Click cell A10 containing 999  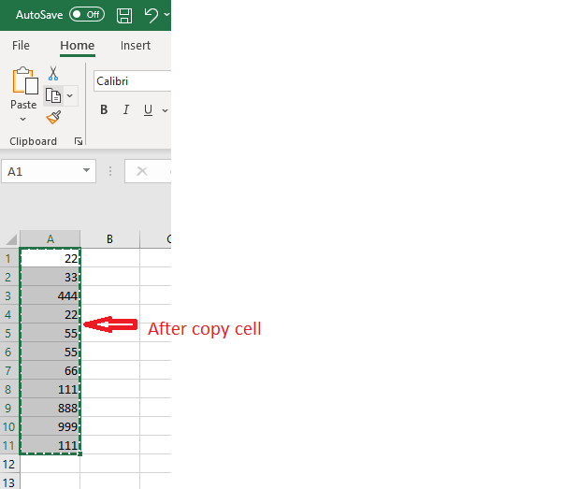pyautogui.click(x=50, y=426)
